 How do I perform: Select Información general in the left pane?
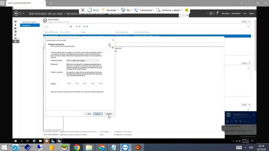[30, 22]
